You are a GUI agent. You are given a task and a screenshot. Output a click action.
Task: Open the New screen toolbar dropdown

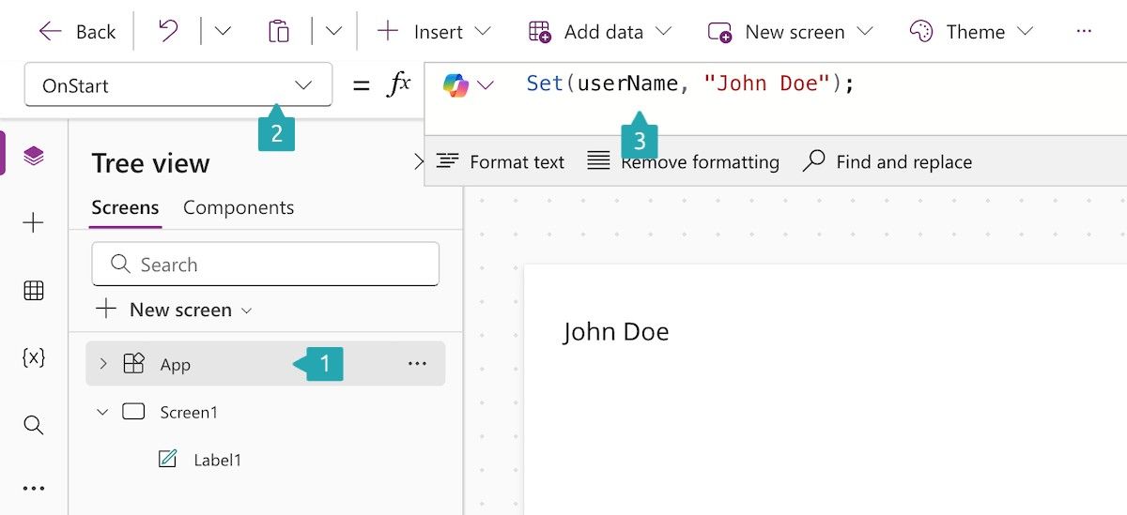790,32
